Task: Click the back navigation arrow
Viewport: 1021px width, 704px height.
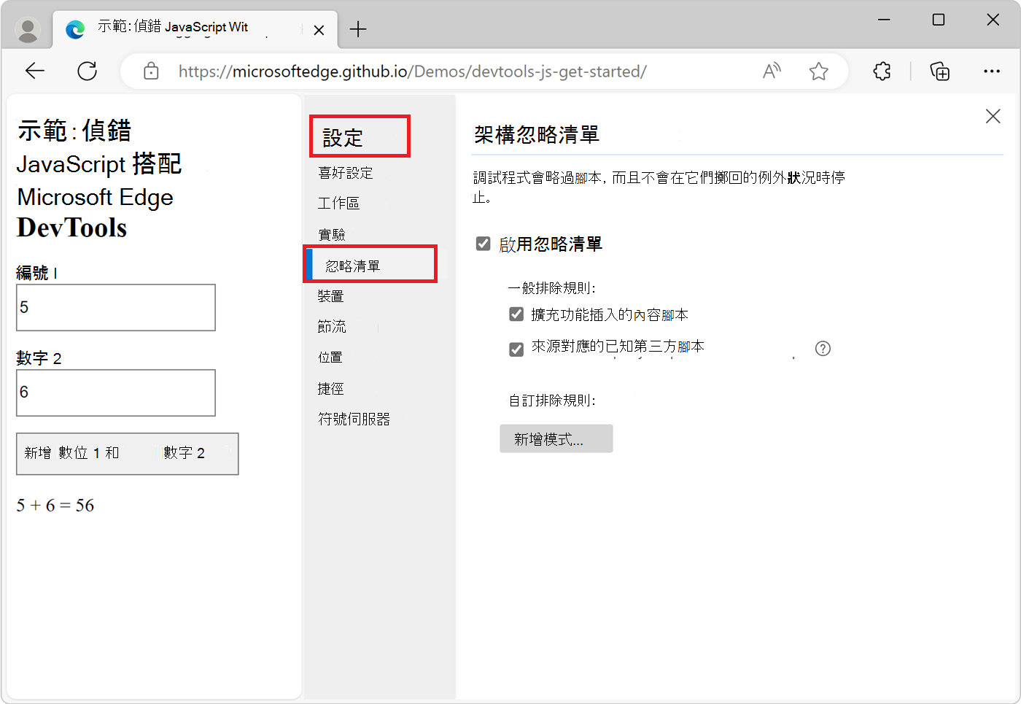Action: 34,71
